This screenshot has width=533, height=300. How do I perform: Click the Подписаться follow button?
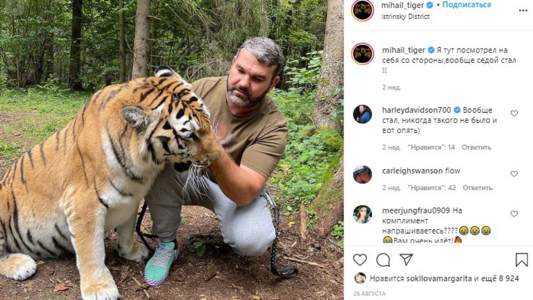click(x=466, y=5)
